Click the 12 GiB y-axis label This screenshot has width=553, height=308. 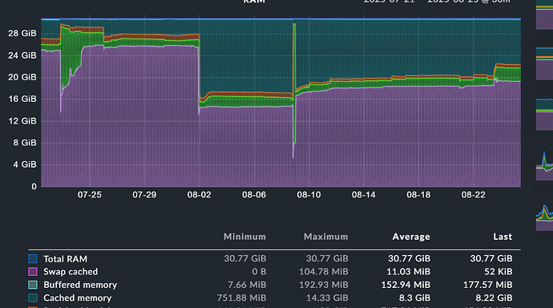pyautogui.click(x=22, y=121)
